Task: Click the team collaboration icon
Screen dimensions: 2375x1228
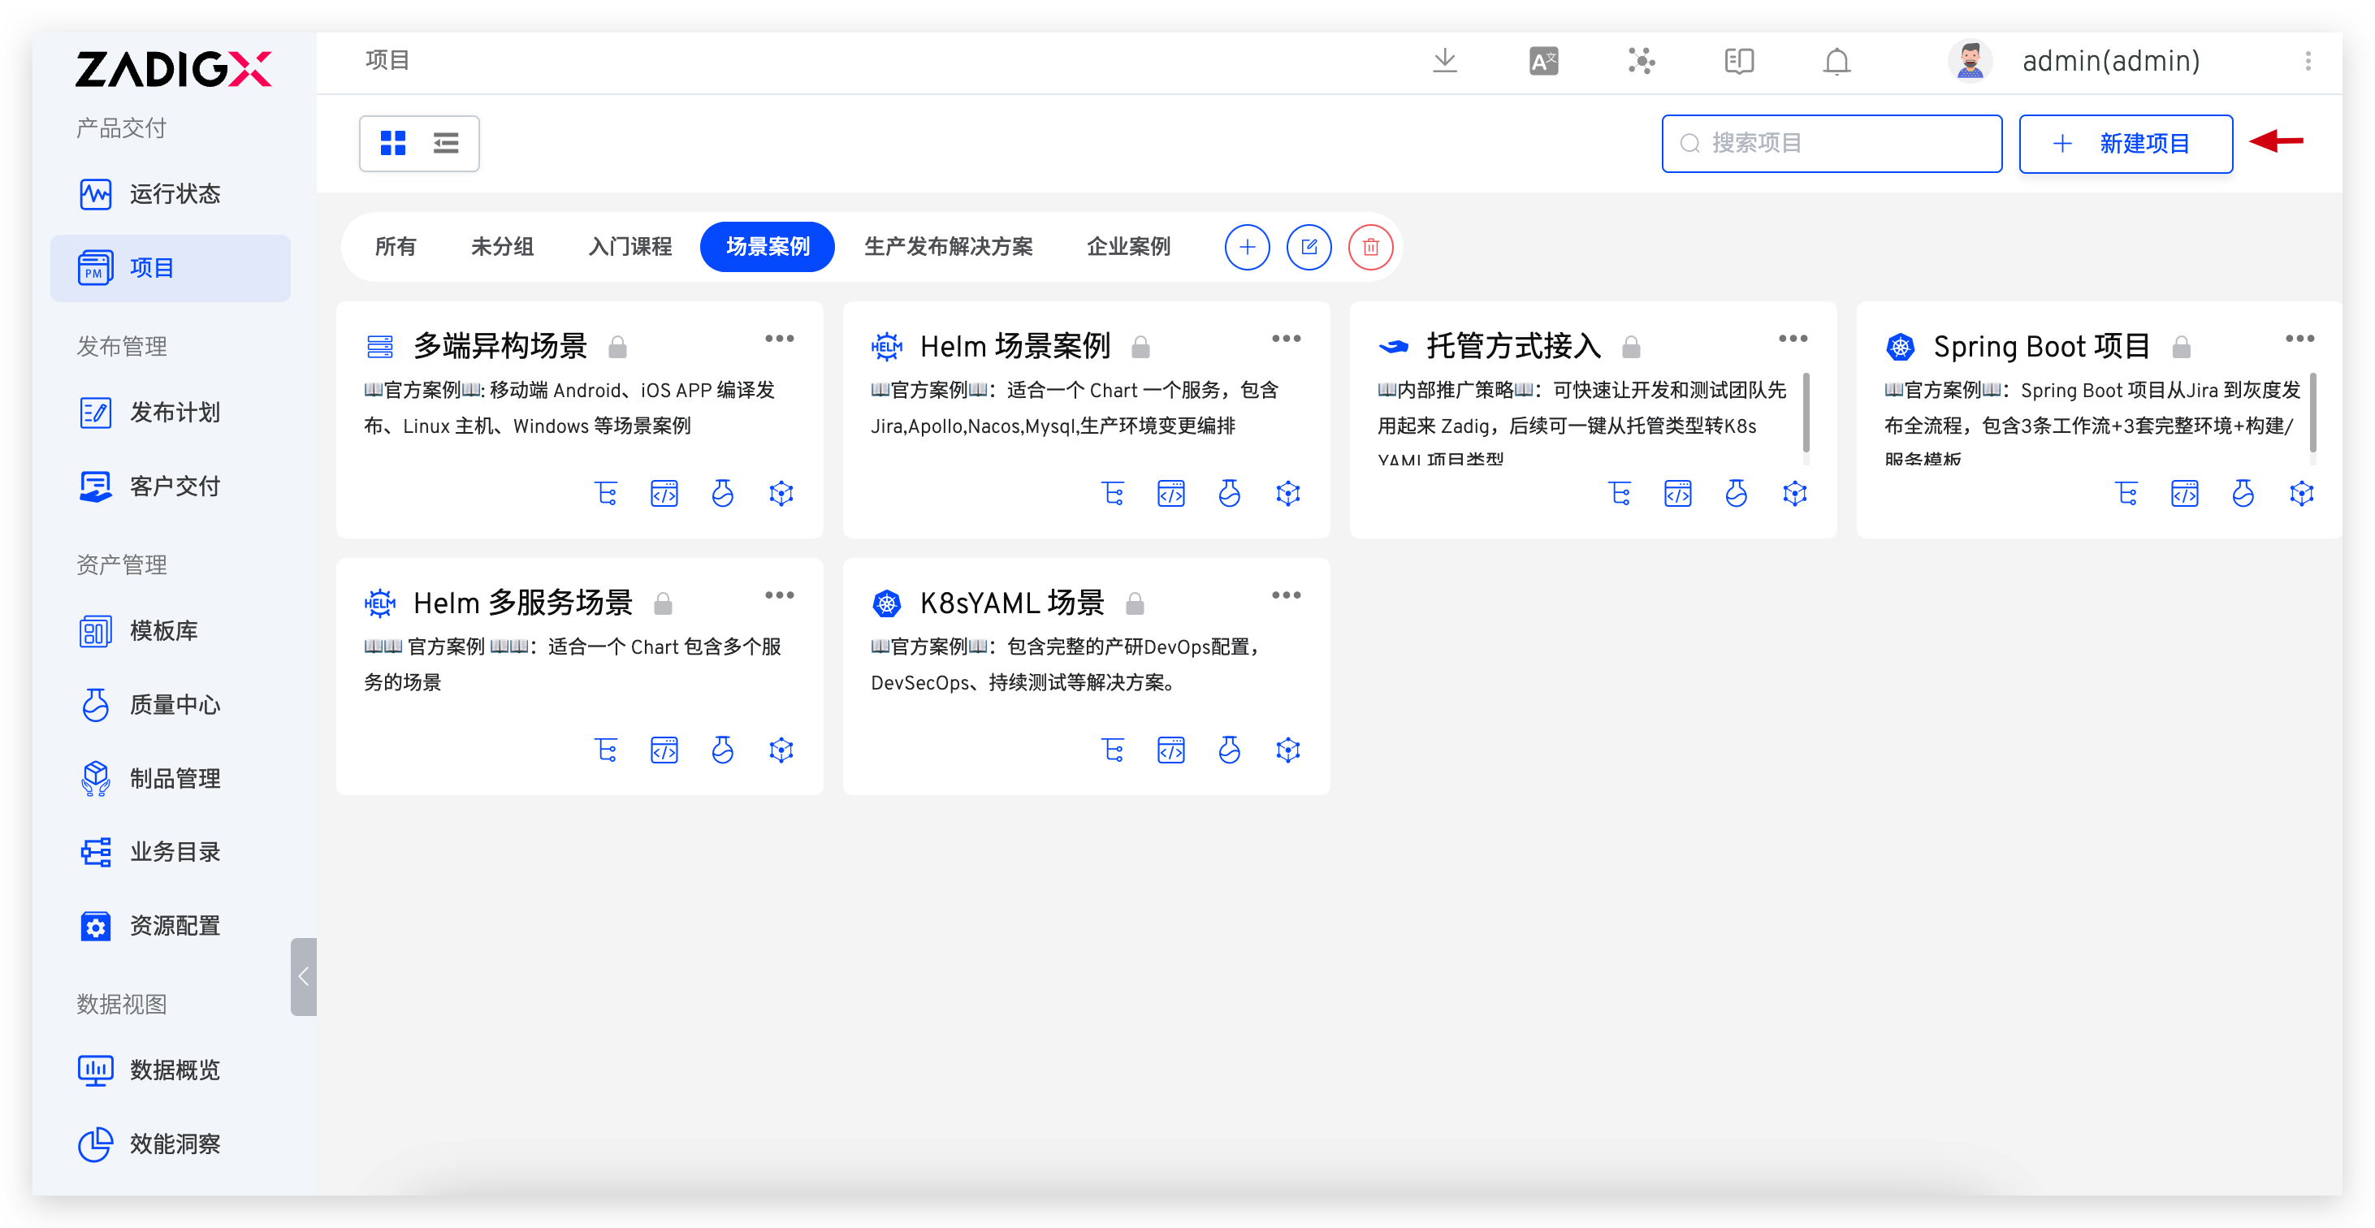Action: point(1642,59)
